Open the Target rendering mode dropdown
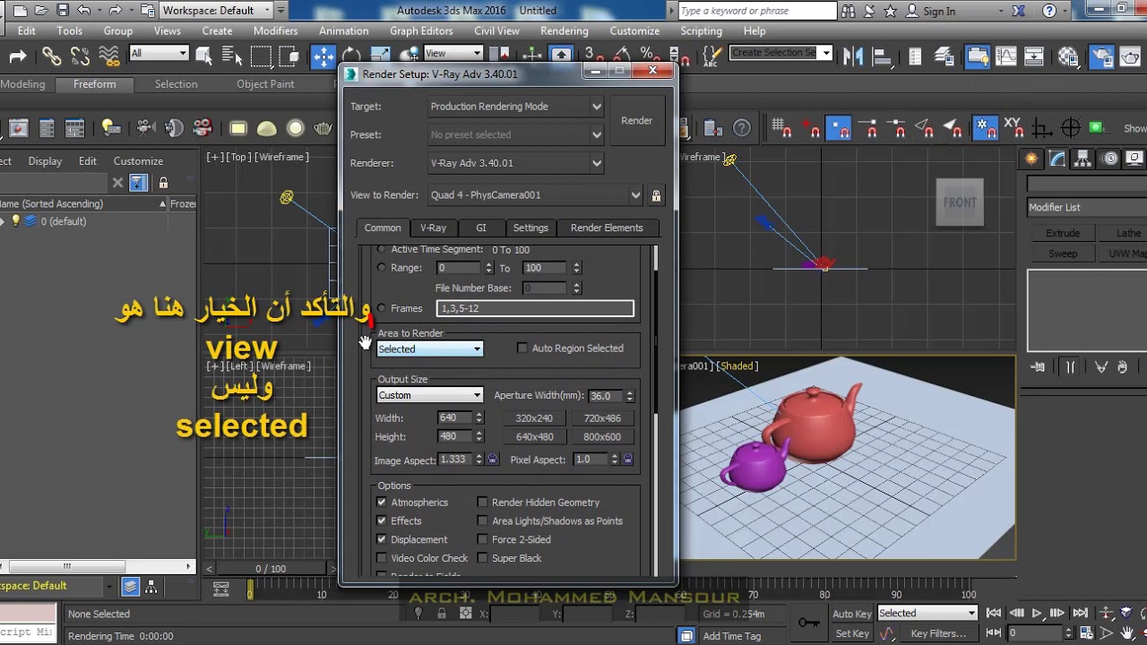Image resolution: width=1147 pixels, height=645 pixels. tap(516, 107)
